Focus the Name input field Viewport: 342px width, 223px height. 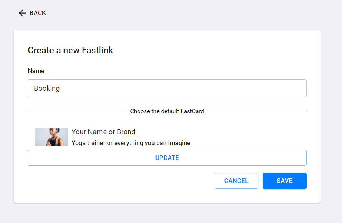click(x=167, y=88)
